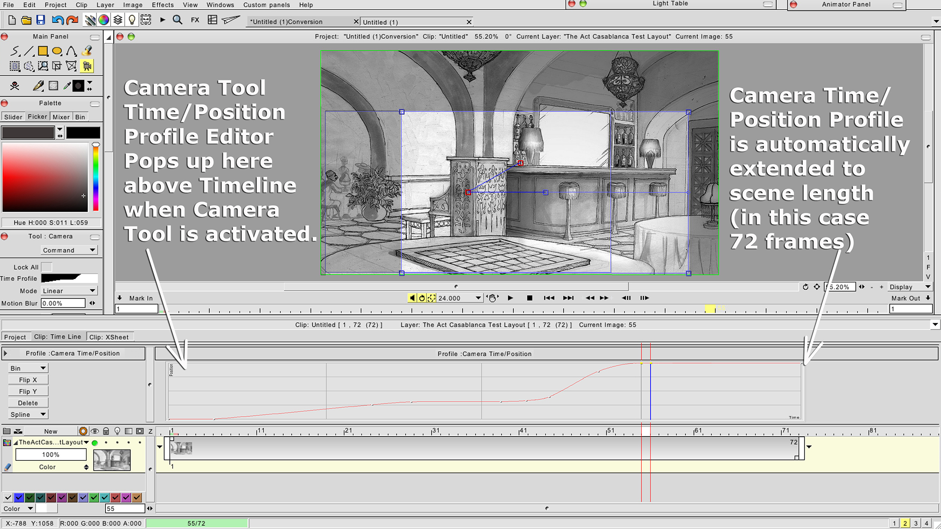The image size is (941, 529).
Task: Toggle the sound speaker button in playback bar
Action: coord(412,298)
